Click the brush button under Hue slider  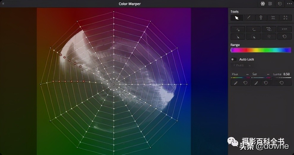[236, 83]
